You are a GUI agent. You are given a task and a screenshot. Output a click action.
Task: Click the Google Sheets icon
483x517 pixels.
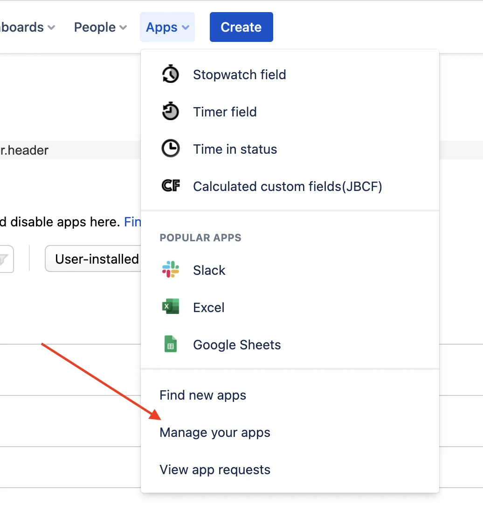[x=170, y=344]
